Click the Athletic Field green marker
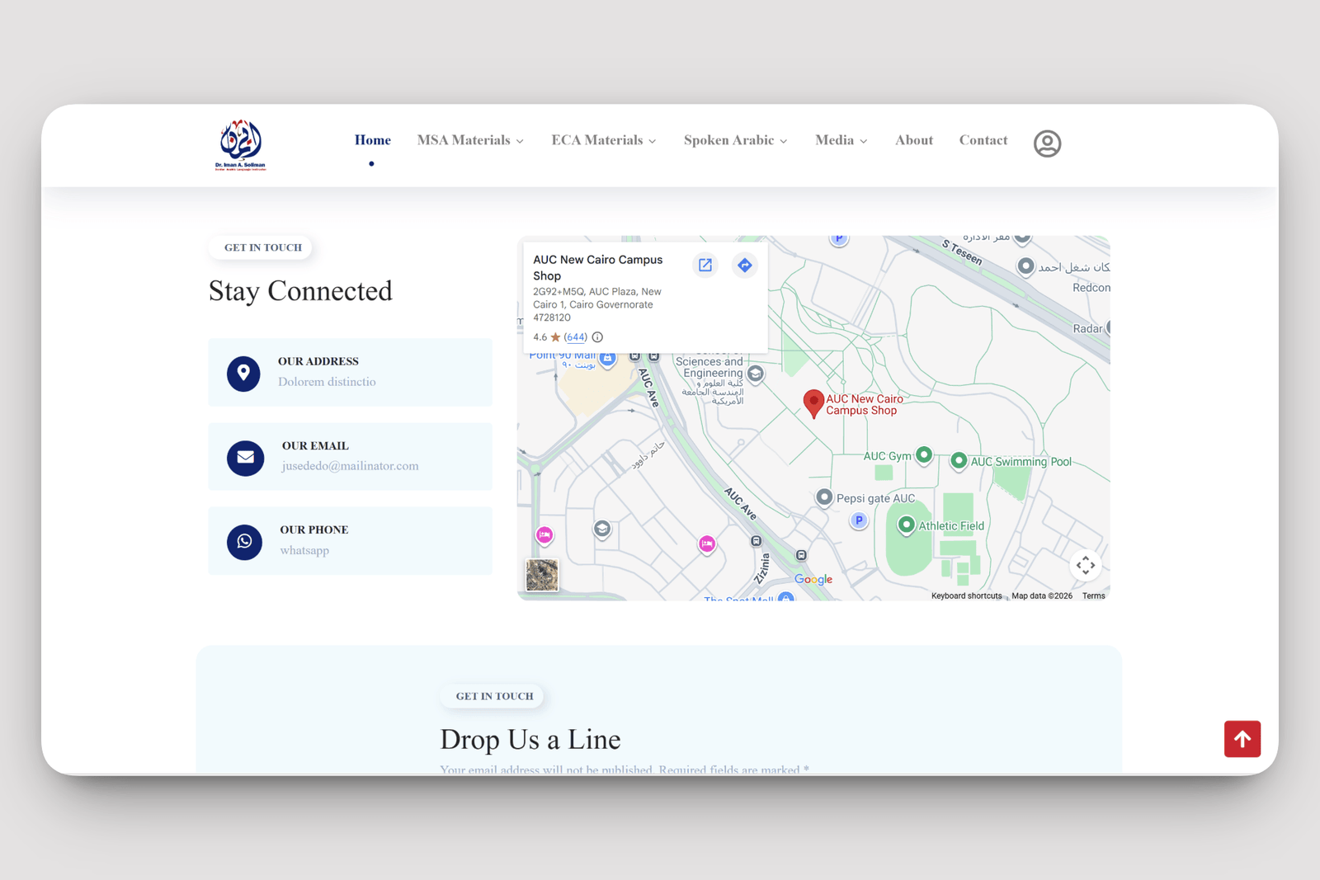 (x=906, y=525)
